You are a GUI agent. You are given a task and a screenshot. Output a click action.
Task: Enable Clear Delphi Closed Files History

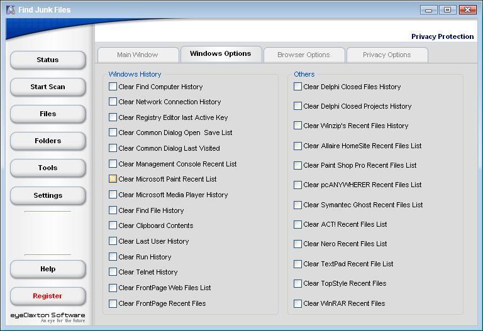[297, 87]
